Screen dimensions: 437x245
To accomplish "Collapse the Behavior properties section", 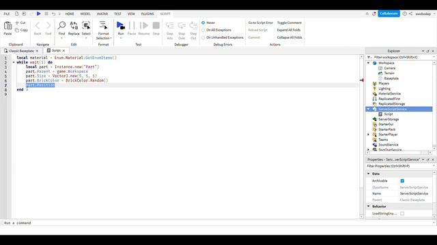I will click(x=369, y=206).
